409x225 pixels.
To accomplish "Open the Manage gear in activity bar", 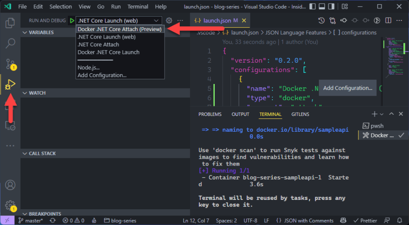I will [x=11, y=206].
